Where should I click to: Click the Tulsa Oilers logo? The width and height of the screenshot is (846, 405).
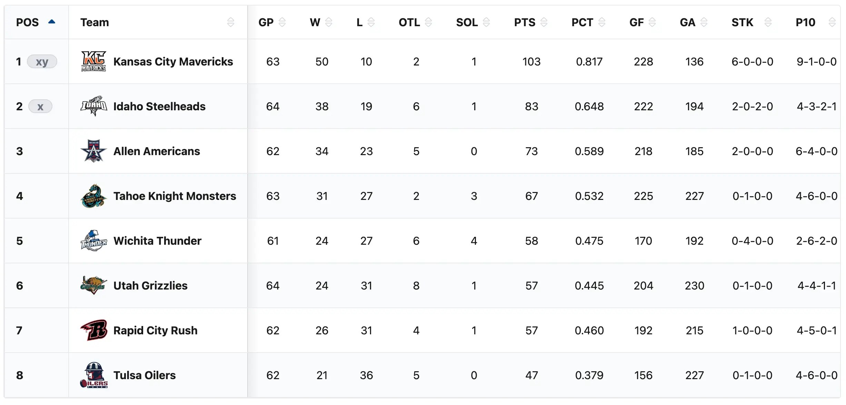(x=93, y=375)
